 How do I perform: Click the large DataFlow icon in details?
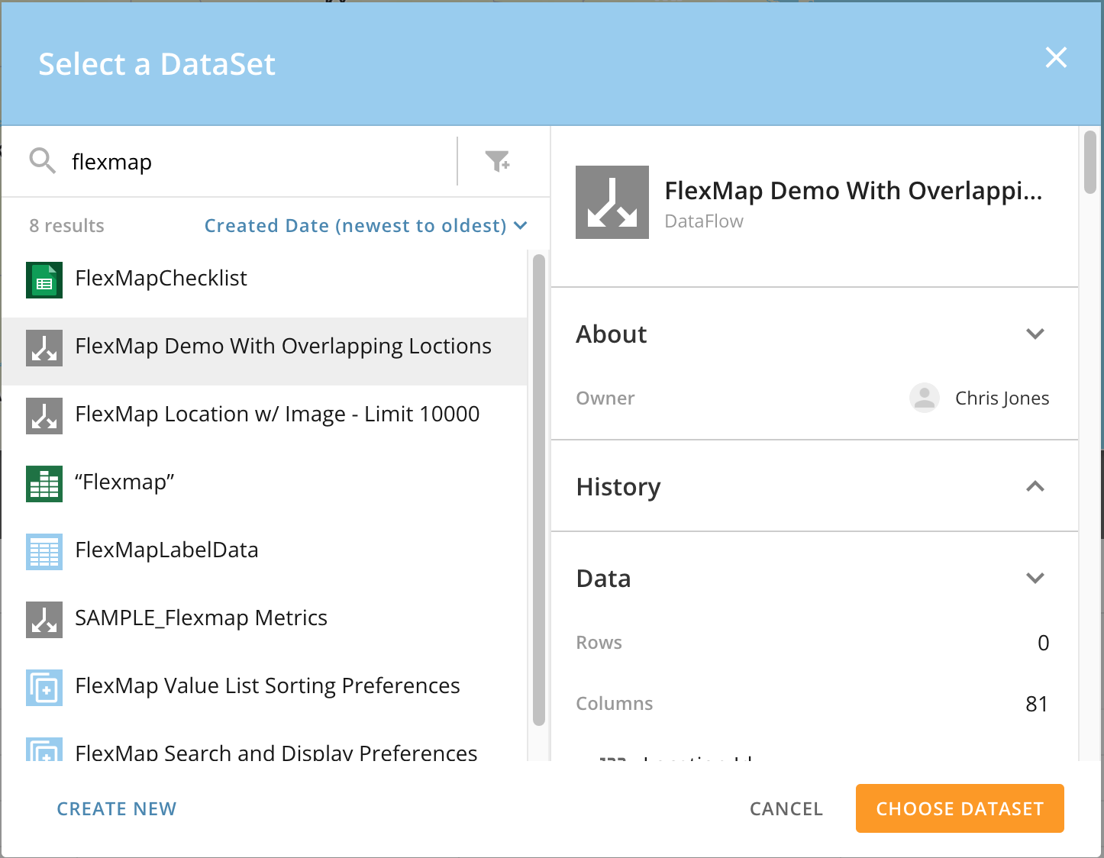(612, 202)
